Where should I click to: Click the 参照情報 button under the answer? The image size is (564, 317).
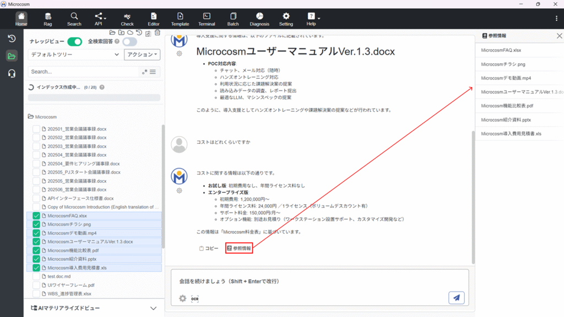coord(238,248)
